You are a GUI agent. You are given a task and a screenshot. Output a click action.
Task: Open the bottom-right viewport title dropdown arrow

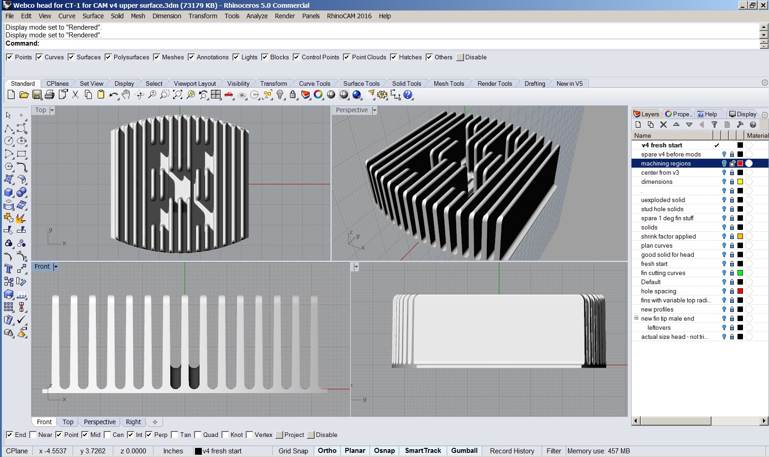(356, 267)
